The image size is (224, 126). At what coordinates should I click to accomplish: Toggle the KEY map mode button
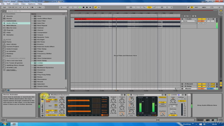click(196, 7)
